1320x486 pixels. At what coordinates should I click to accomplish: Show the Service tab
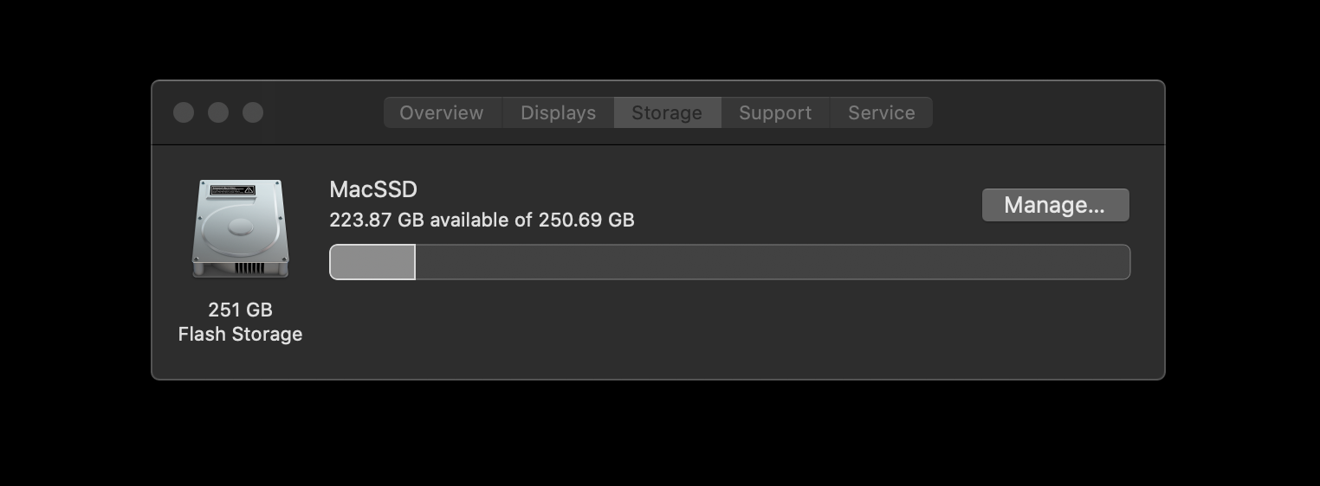pyautogui.click(x=881, y=113)
